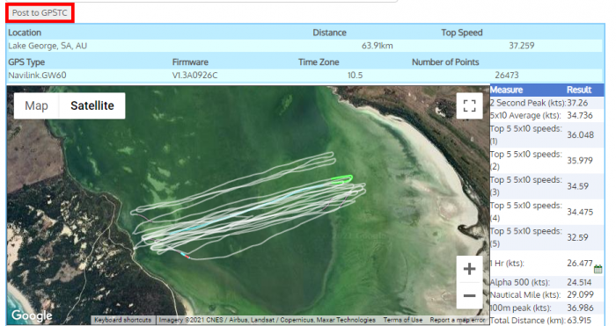The height and width of the screenshot is (326, 616).
Task: Click the Result column header
Action: coord(579,90)
